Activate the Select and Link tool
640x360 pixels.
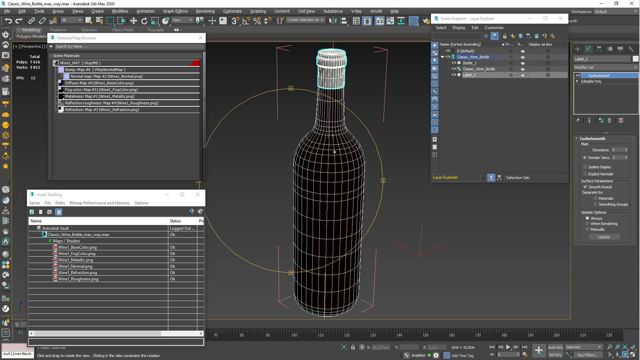31,21
